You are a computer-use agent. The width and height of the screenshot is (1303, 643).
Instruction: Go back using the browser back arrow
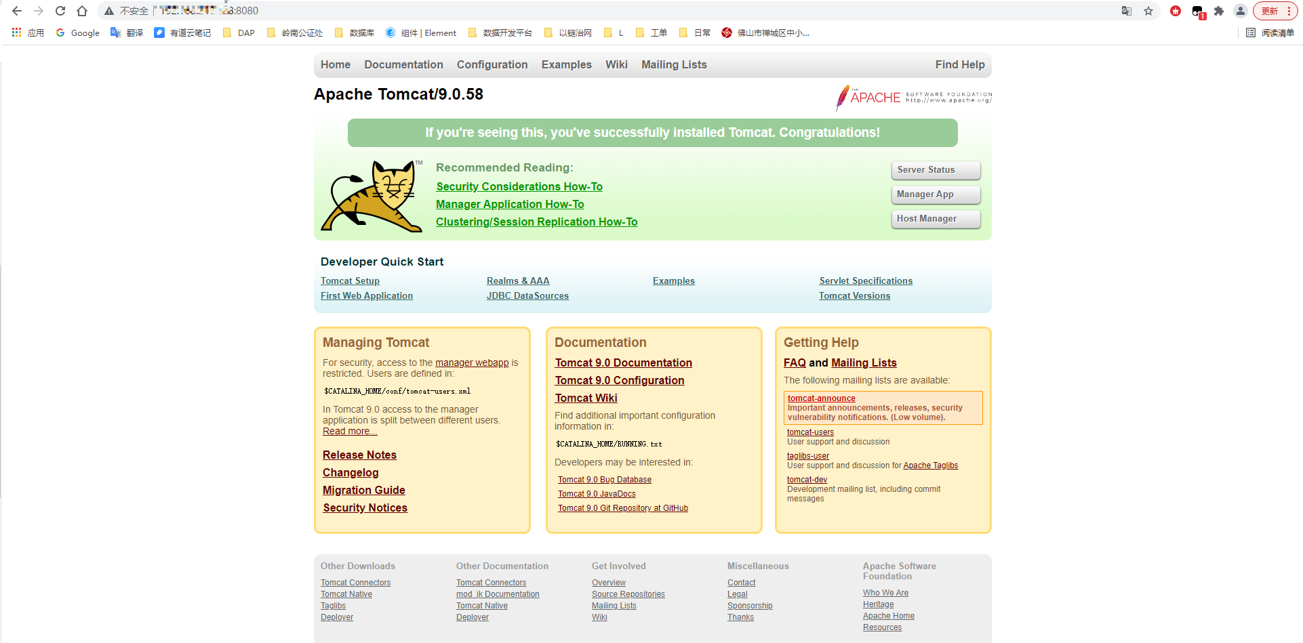click(x=17, y=11)
